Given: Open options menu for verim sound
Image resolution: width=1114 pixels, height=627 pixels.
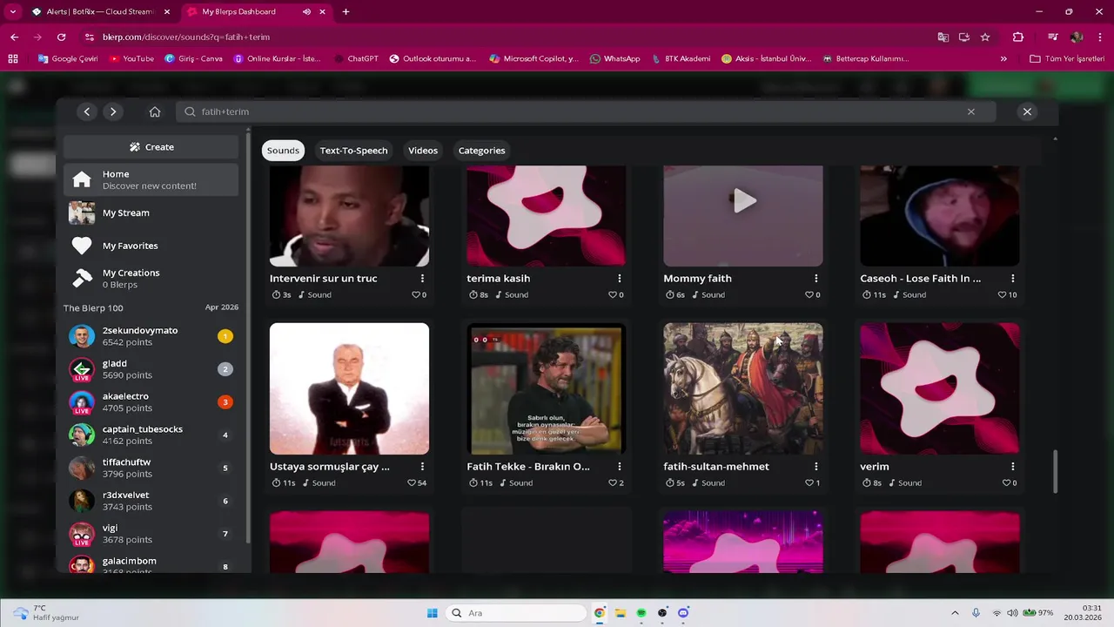Looking at the screenshot, I should [1012, 467].
